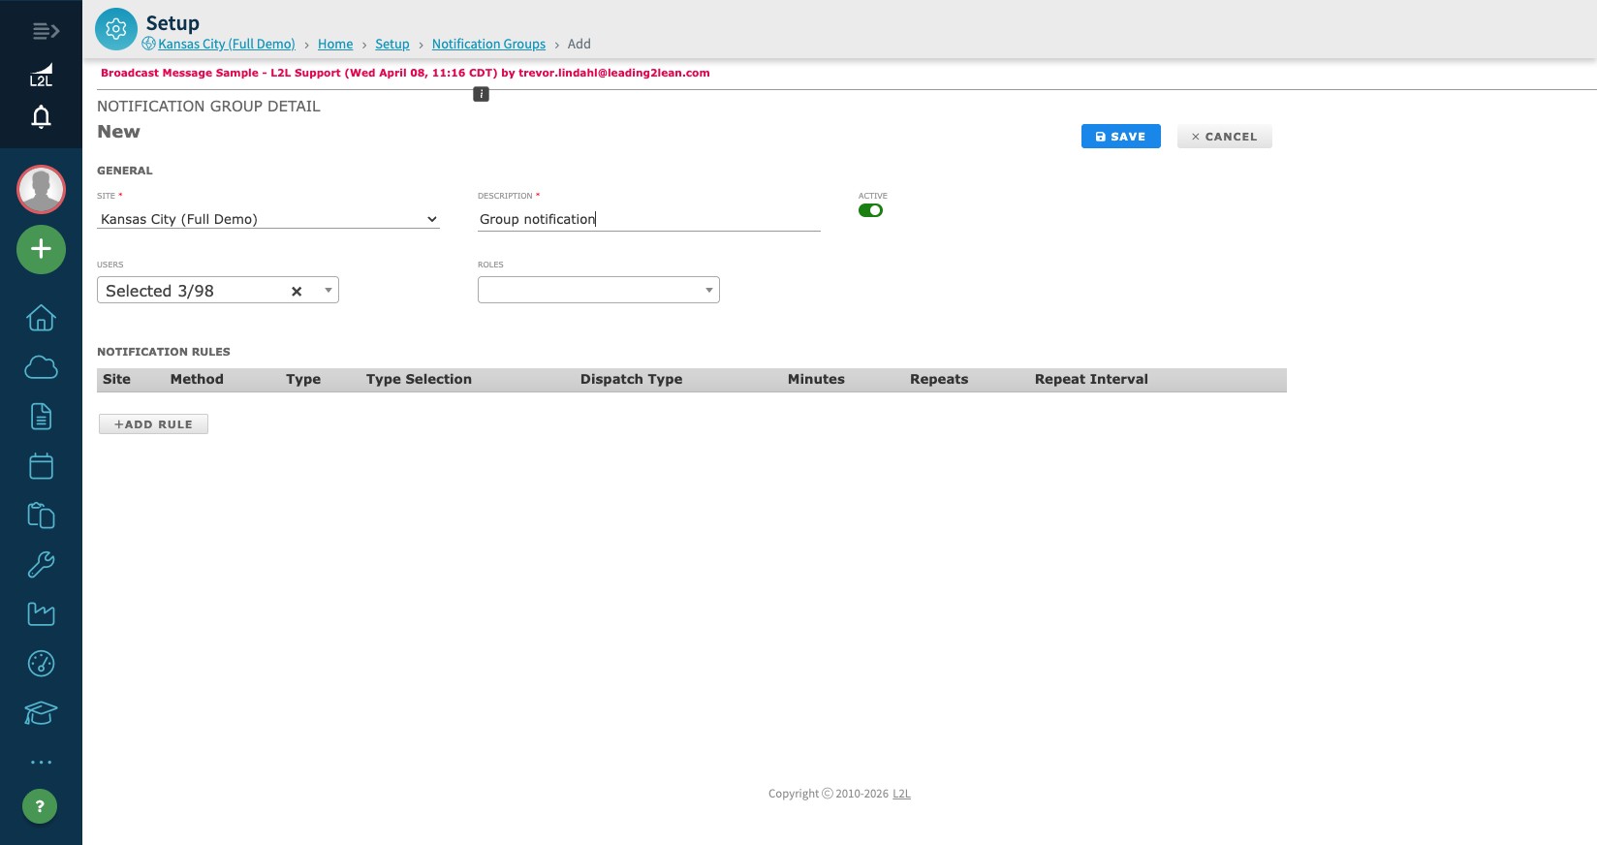Open the gauge dashboard icon

coord(41,664)
